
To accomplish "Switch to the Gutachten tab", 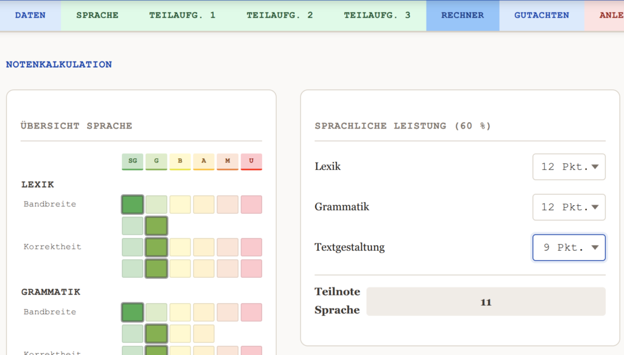I will [x=541, y=15].
